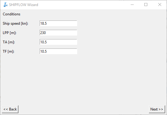Activate the TF draft input box
This screenshot has width=167, height=115.
58,51
